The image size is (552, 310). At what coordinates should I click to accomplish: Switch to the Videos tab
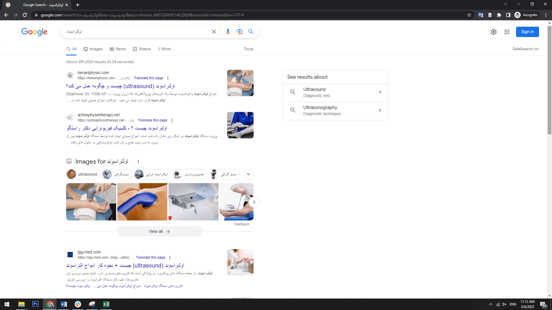tap(142, 49)
